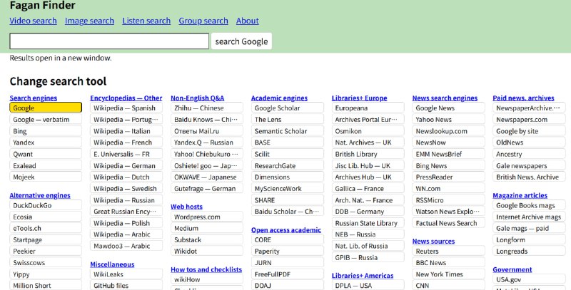The height and width of the screenshot is (290, 571).
Task: Select the highlighted Google search tool
Action: pyautogui.click(x=46, y=108)
